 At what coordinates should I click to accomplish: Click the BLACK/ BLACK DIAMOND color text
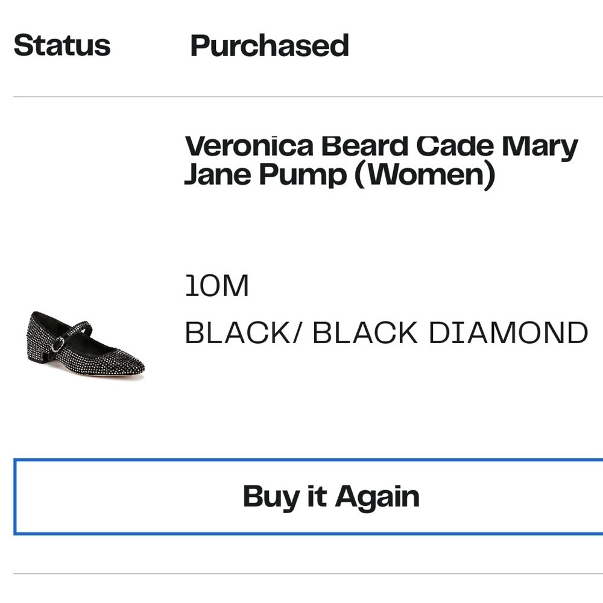coord(387,333)
